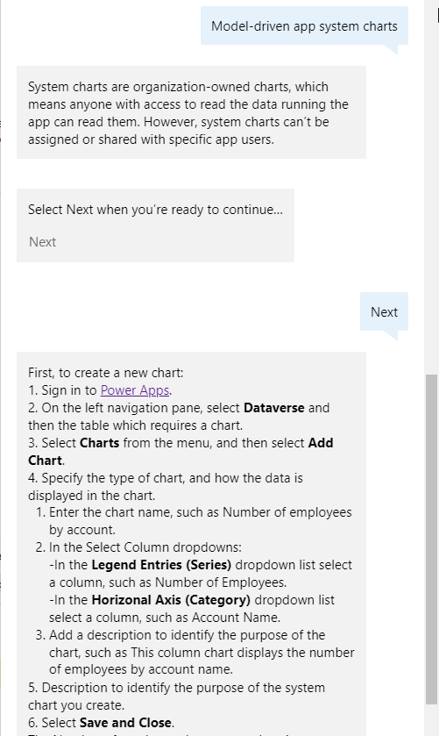Viewport: 439px width, 736px height.
Task: Click the bold 'Charts' word in step 3
Action: [99, 443]
